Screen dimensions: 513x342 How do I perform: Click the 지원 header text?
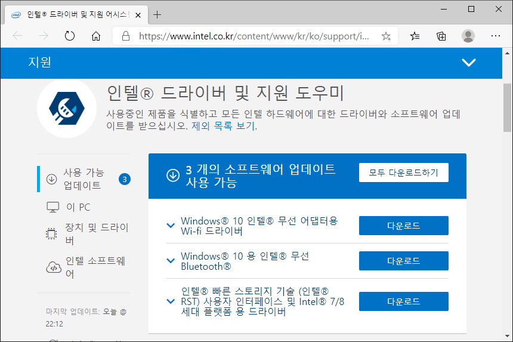point(39,62)
